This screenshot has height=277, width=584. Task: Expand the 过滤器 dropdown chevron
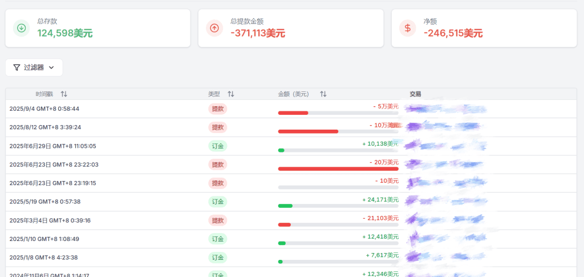51,67
